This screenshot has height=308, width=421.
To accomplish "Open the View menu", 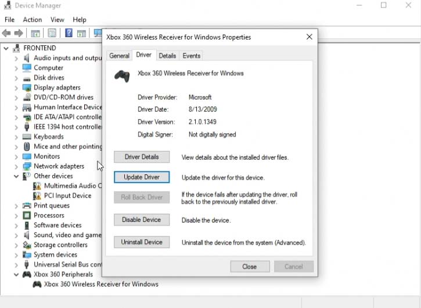I will tap(57, 20).
